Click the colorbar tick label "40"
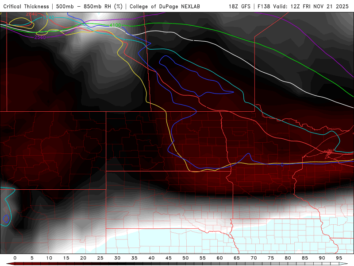 tap(151, 258)
